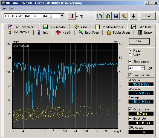Click the copy screenshot to clipboard icon

point(108,16)
